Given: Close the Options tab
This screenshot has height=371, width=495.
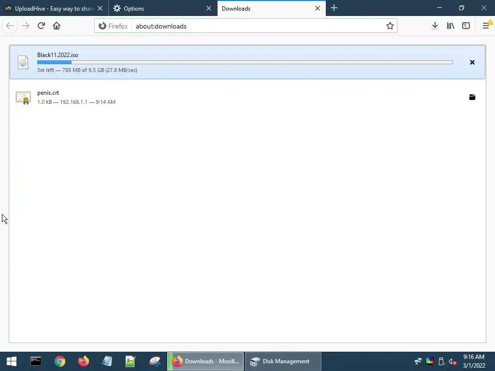Looking at the screenshot, I should [209, 9].
